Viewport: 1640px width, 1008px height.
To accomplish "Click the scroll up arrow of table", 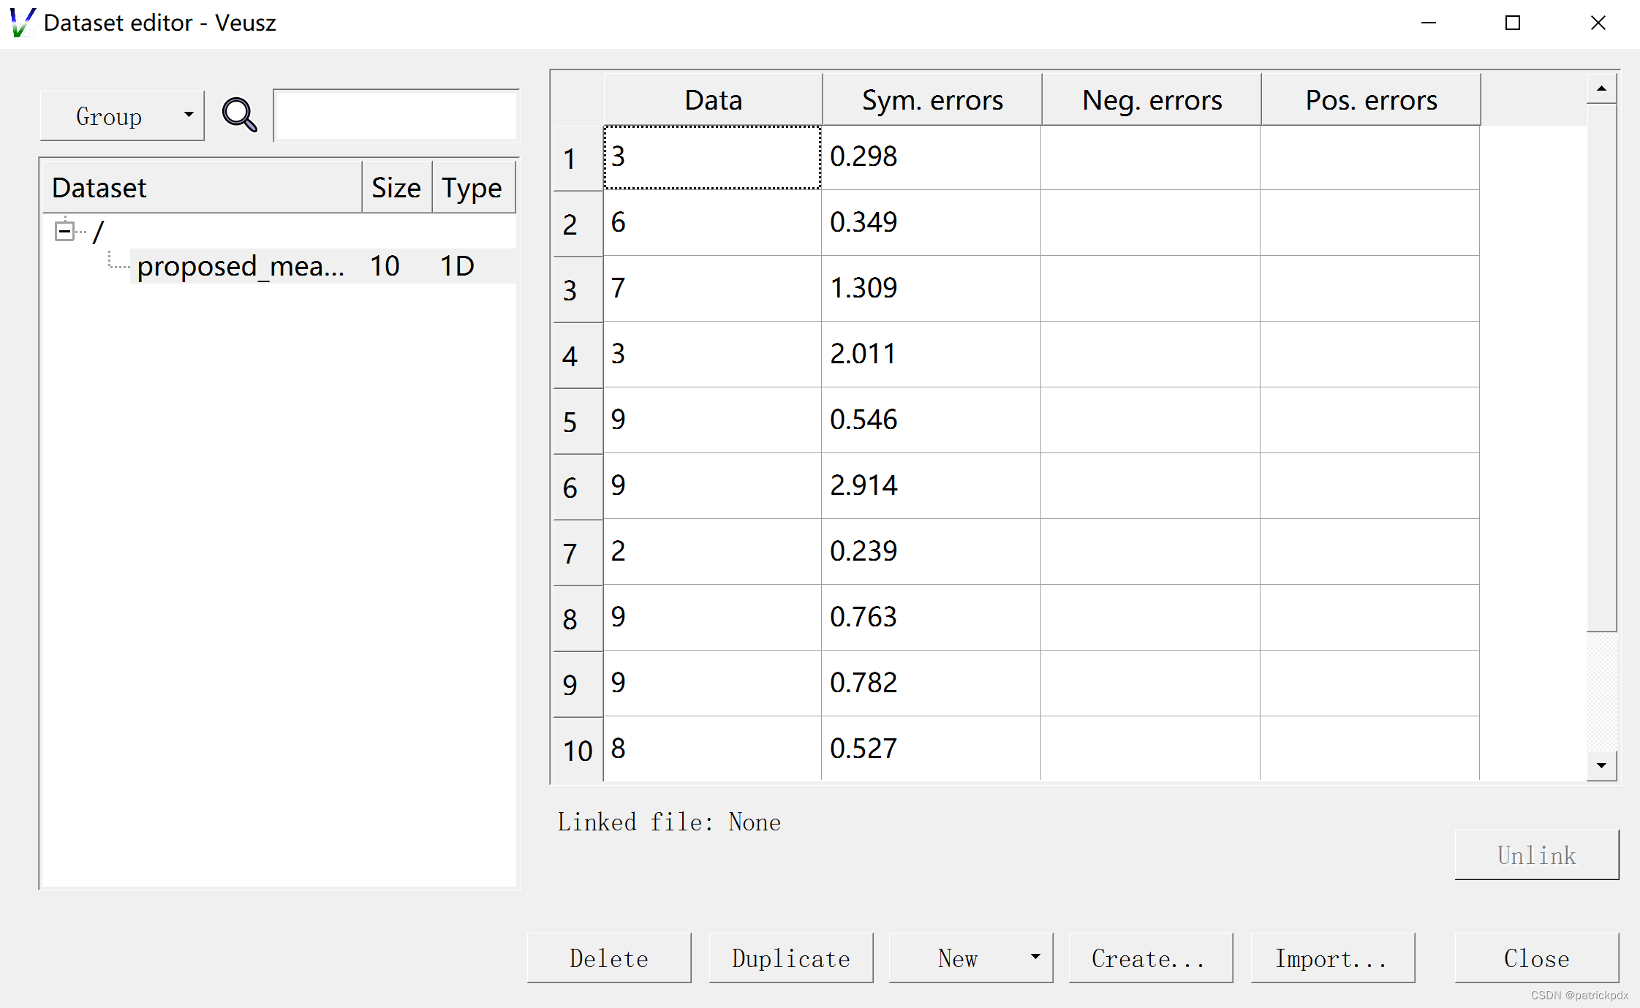I will (x=1601, y=88).
